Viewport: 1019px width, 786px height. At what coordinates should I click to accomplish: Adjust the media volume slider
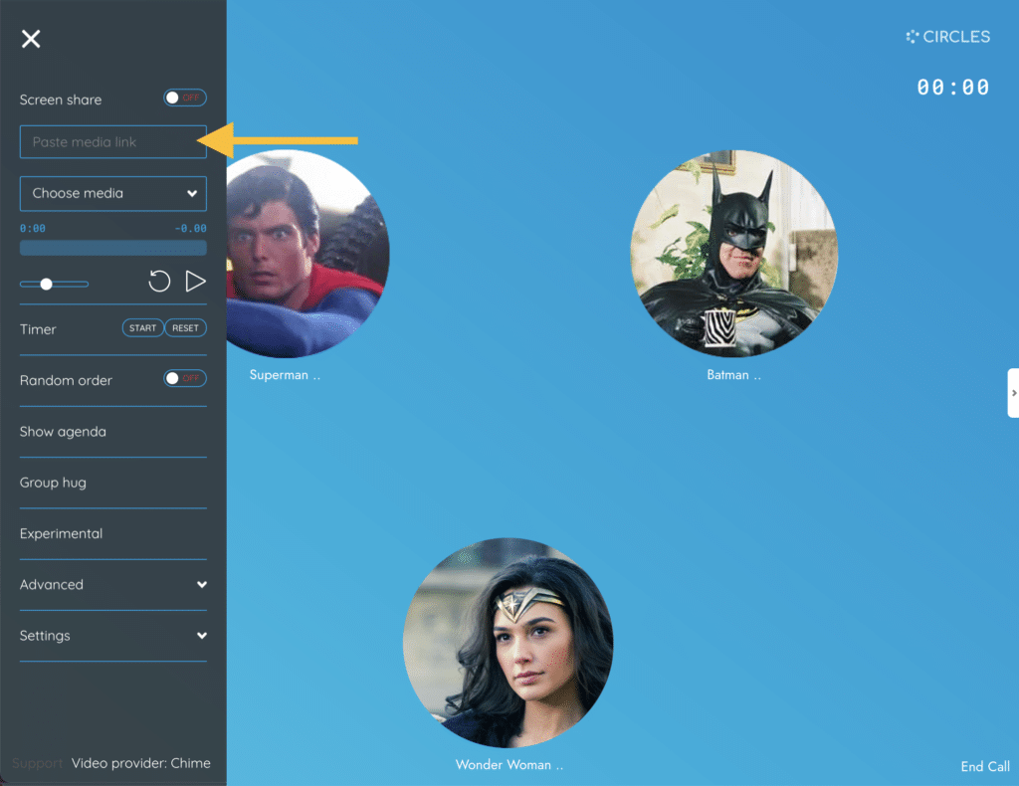click(54, 284)
